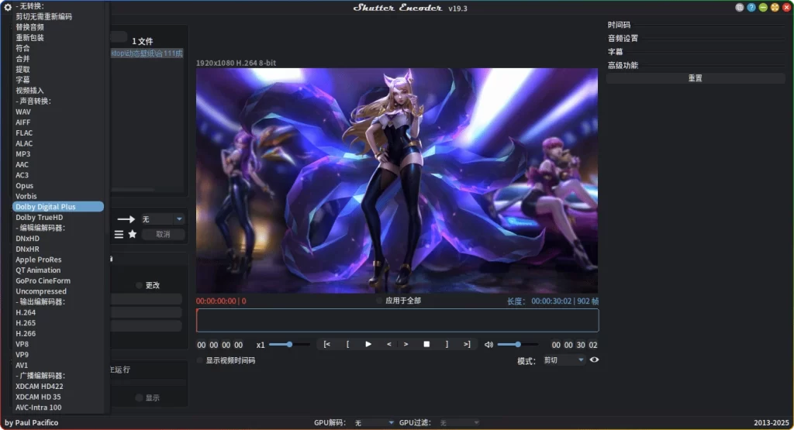Set out point with ] bracket button
794x430 pixels.
tap(447, 344)
